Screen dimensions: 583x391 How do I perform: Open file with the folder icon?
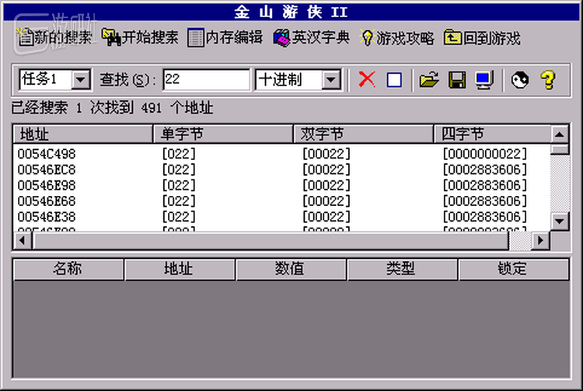(428, 79)
